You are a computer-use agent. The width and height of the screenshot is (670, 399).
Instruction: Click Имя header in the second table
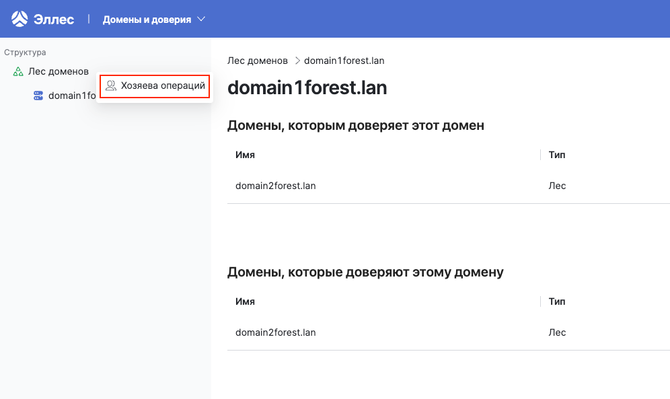(245, 301)
